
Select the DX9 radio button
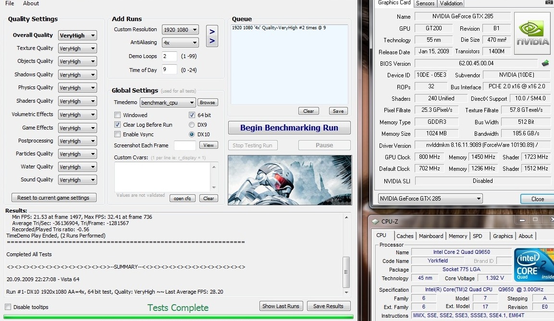tap(192, 125)
